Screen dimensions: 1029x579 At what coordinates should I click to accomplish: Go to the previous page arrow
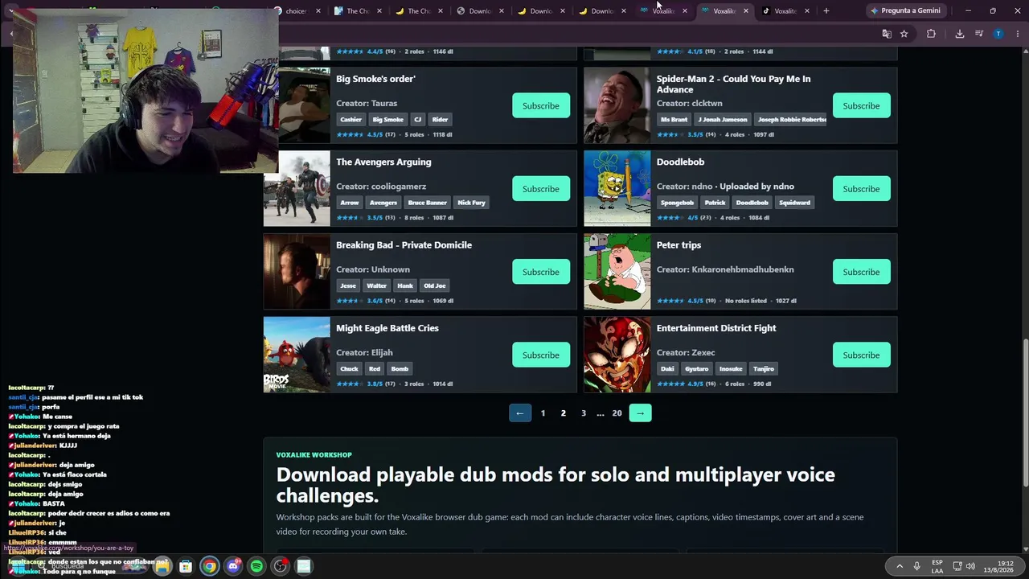pos(520,413)
